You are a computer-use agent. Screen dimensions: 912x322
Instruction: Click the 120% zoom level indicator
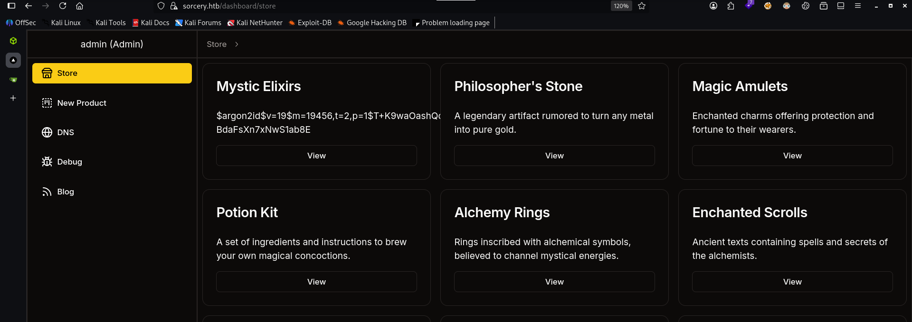coord(621,6)
